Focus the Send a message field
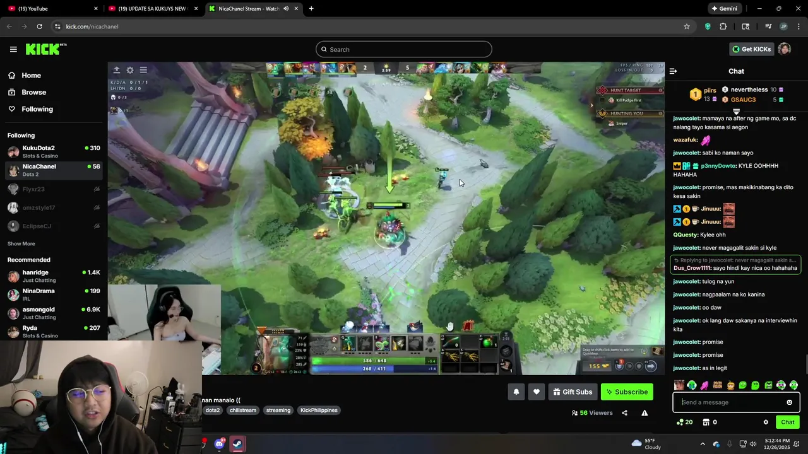 [736, 402]
